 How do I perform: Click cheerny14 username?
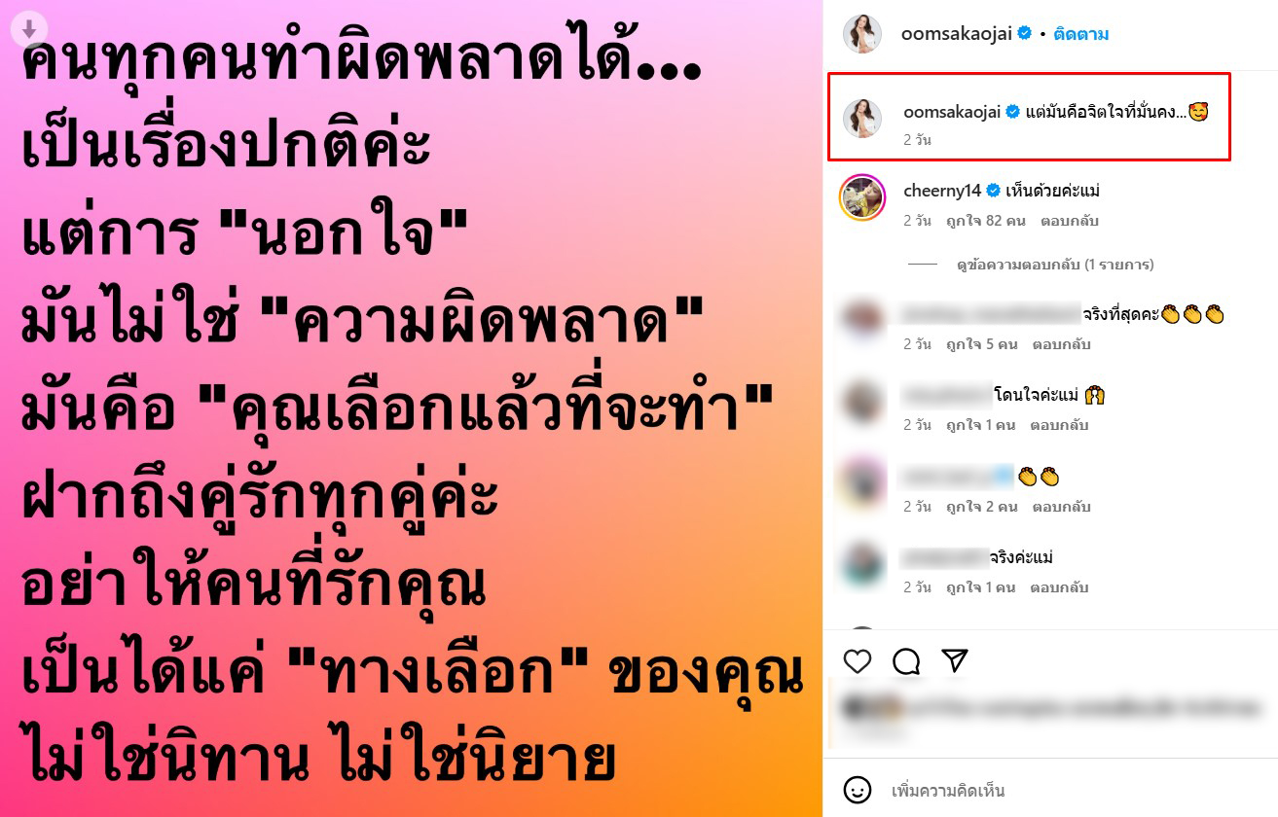click(x=942, y=191)
